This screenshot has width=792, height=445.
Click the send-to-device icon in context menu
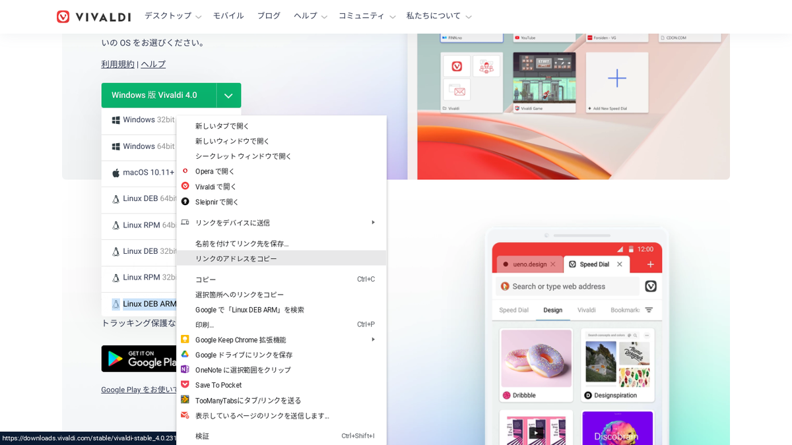click(185, 222)
